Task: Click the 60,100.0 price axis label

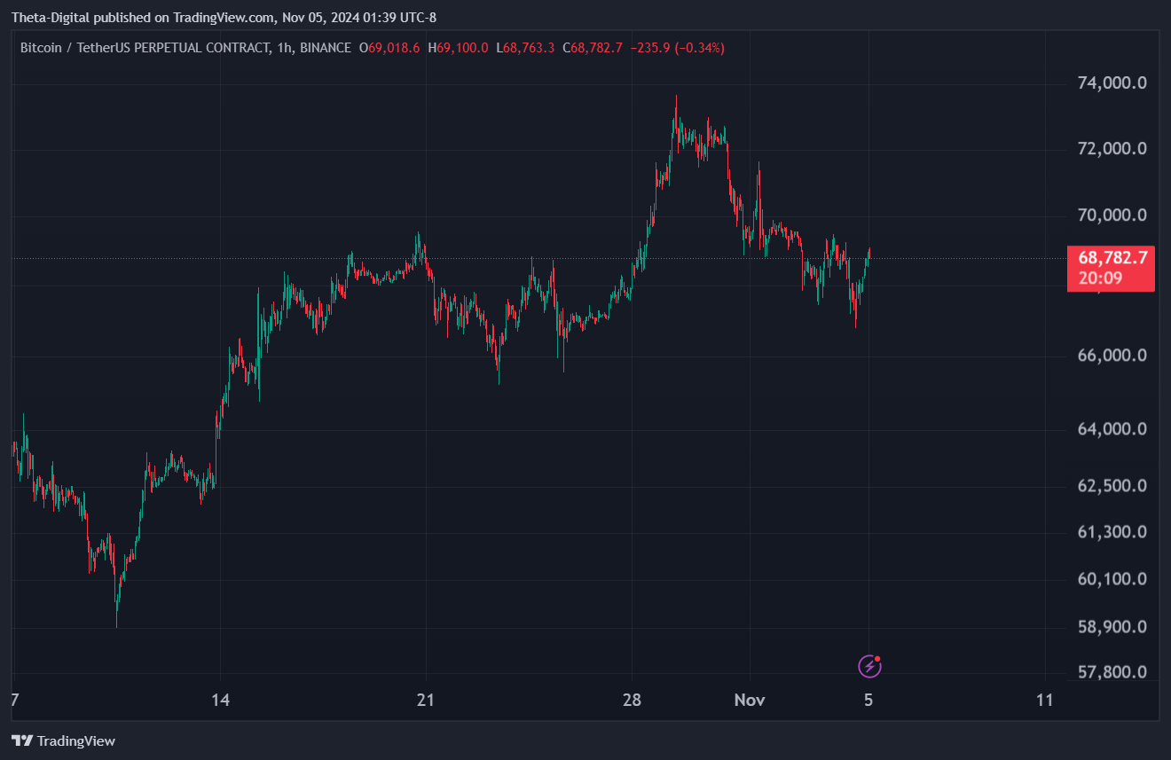Action: click(1112, 578)
